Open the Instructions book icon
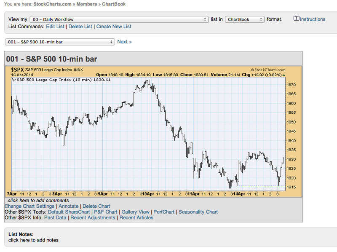 click(x=296, y=19)
